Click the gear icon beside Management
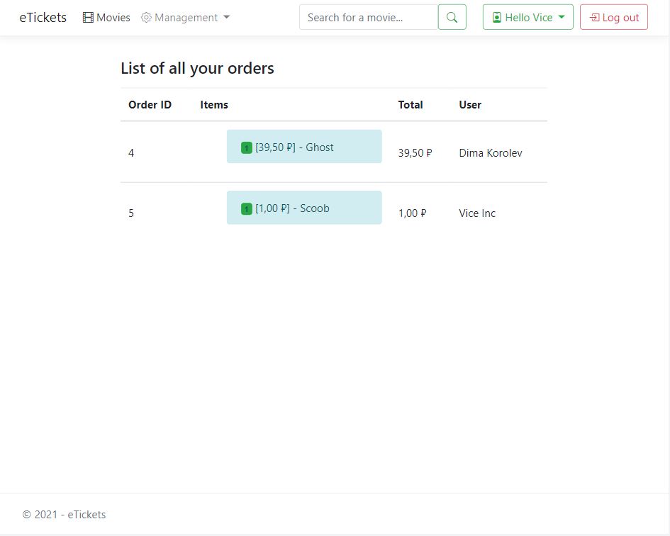This screenshot has width=670, height=536. [x=146, y=18]
